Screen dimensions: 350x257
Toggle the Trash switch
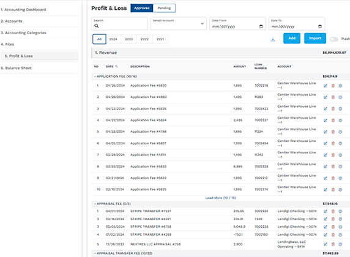[334, 39]
